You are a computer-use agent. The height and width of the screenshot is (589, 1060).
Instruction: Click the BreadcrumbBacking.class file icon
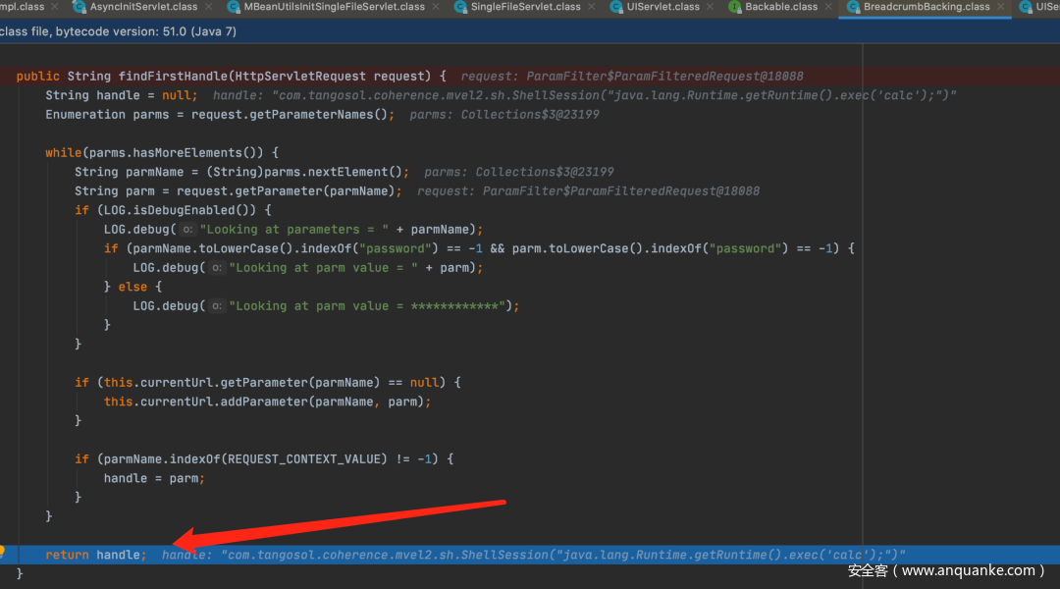[x=852, y=7]
